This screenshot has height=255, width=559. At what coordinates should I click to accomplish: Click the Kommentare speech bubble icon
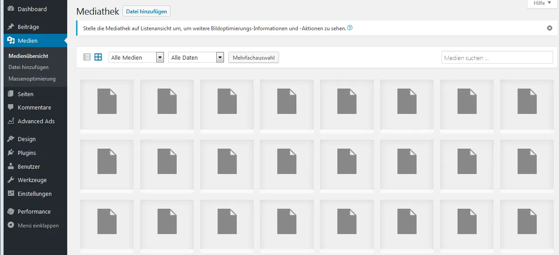11,107
